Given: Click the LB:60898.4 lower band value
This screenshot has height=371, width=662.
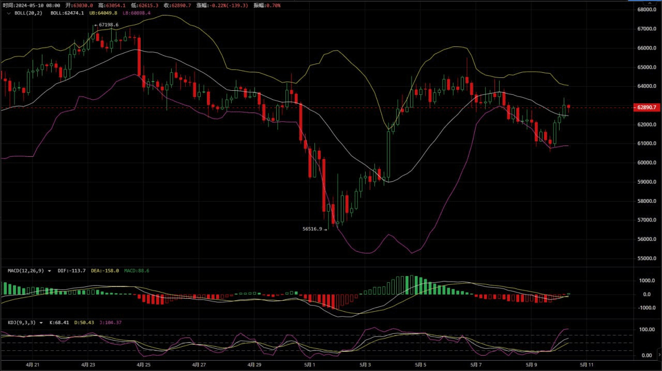Looking at the screenshot, I should pyautogui.click(x=137, y=13).
